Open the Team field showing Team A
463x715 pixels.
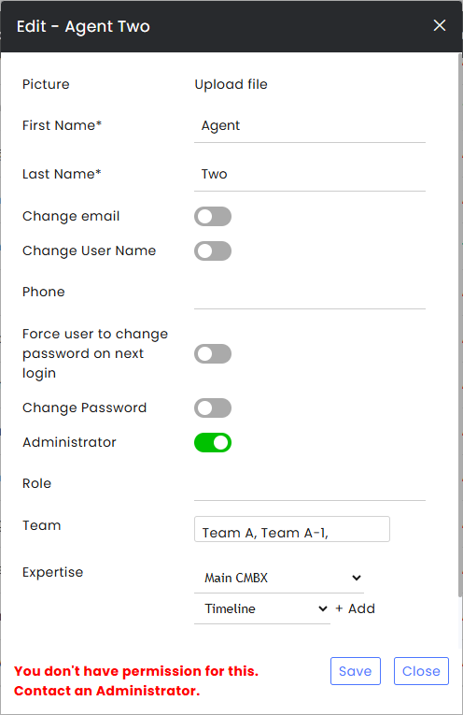click(x=292, y=529)
